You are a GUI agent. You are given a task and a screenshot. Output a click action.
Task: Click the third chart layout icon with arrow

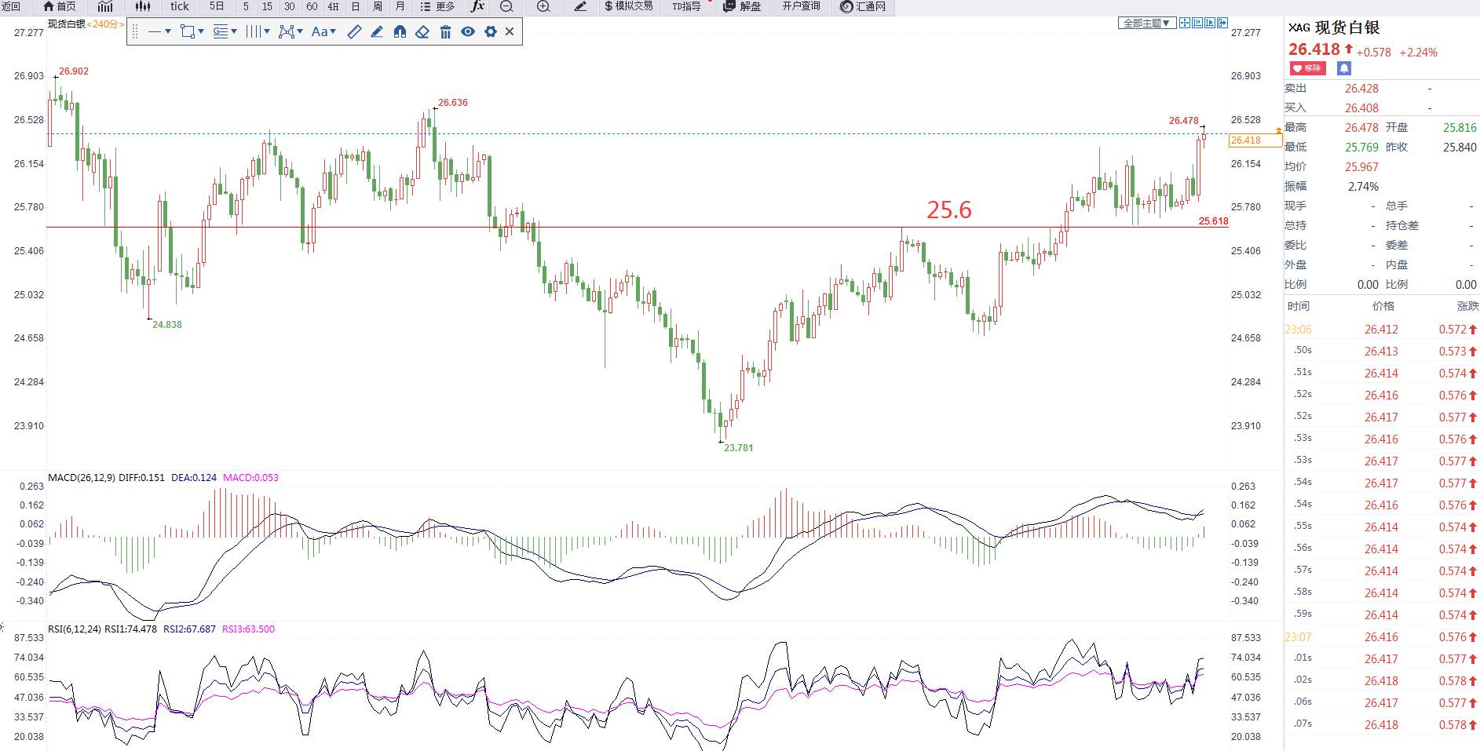point(1210,23)
